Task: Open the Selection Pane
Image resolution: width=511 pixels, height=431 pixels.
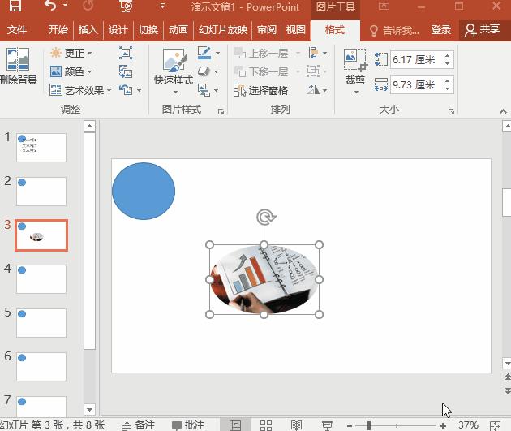Action: 261,90
